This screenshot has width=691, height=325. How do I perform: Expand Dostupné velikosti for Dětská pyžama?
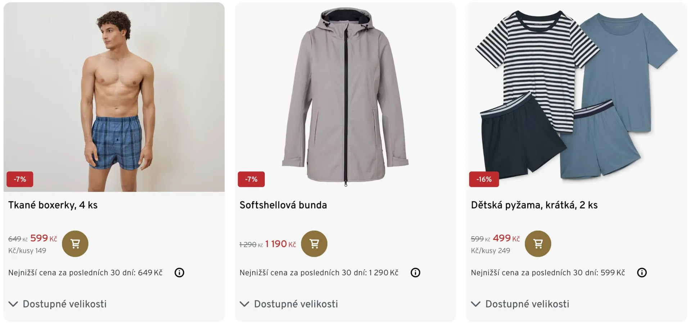pos(520,304)
